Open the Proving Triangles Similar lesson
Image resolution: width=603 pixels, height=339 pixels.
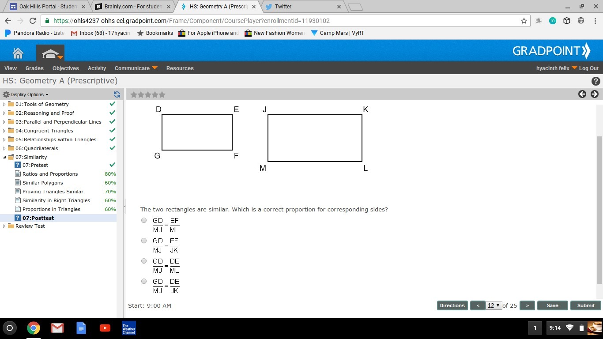click(53, 192)
